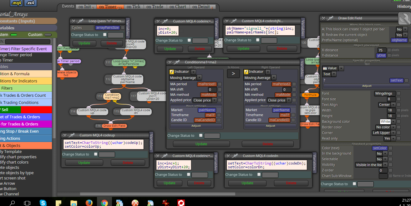Click the .ex4 compile icon
The width and height of the screenshot is (411, 206).
coord(30,3)
